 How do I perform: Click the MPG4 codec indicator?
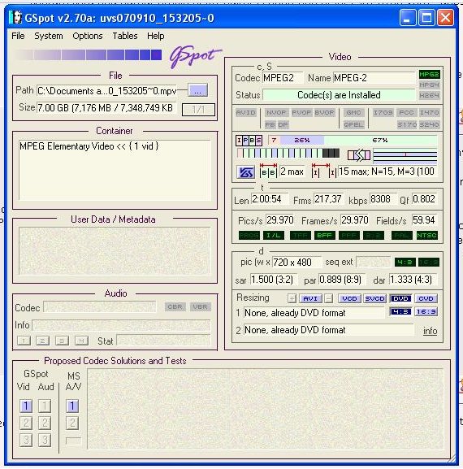coord(429,85)
